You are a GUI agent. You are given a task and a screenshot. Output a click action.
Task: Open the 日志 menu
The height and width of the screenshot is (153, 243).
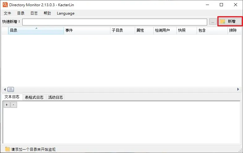pyautogui.click(x=34, y=13)
